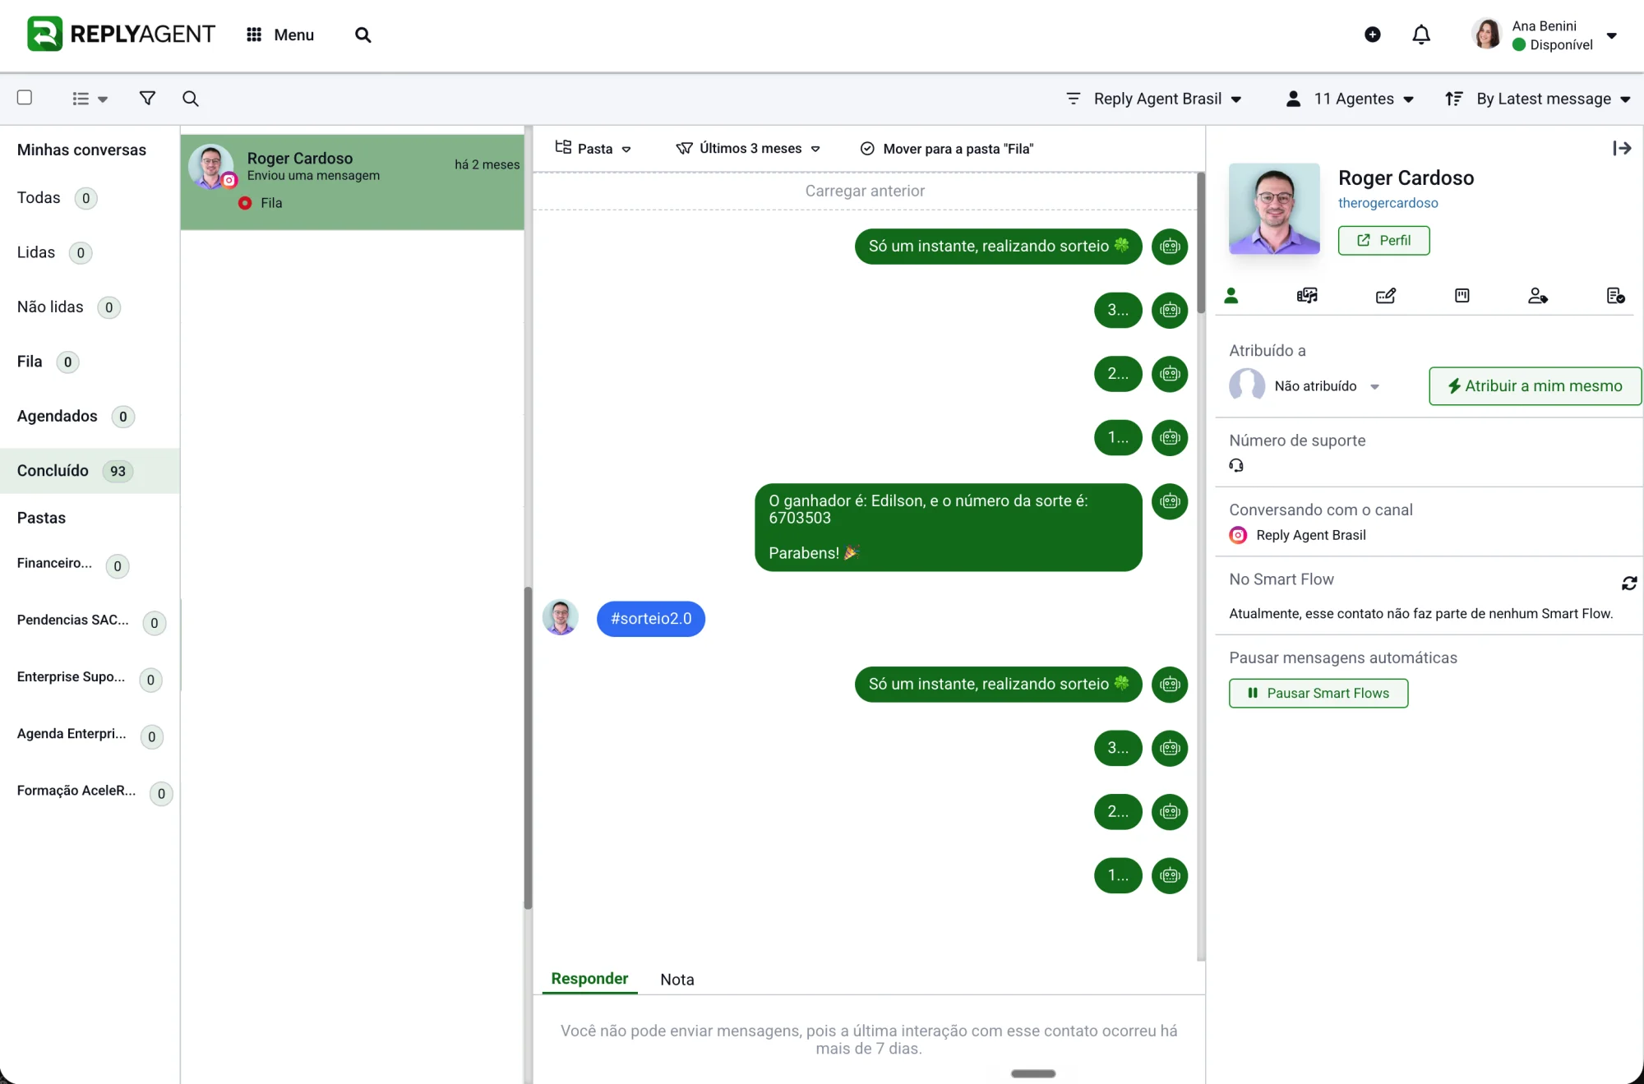Click Reply Agent Brasil Instagram channel icon
This screenshot has width=1644, height=1084.
1238,535
